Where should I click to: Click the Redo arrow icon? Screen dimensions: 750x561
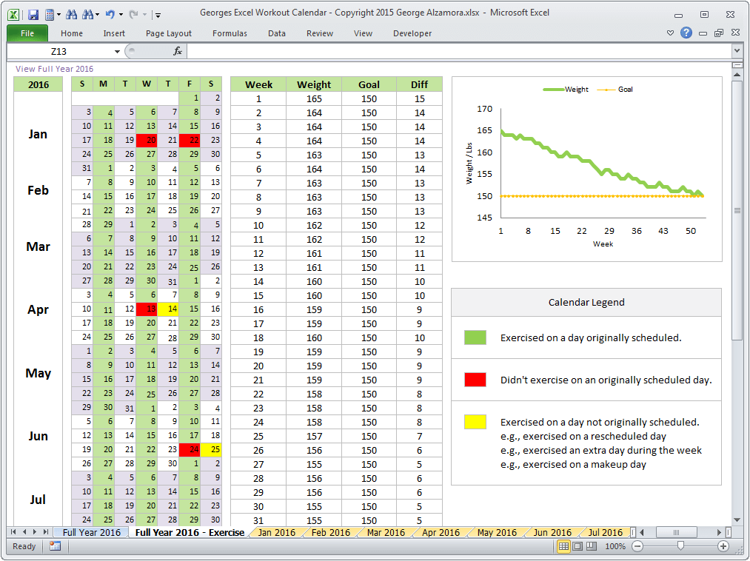click(x=134, y=14)
